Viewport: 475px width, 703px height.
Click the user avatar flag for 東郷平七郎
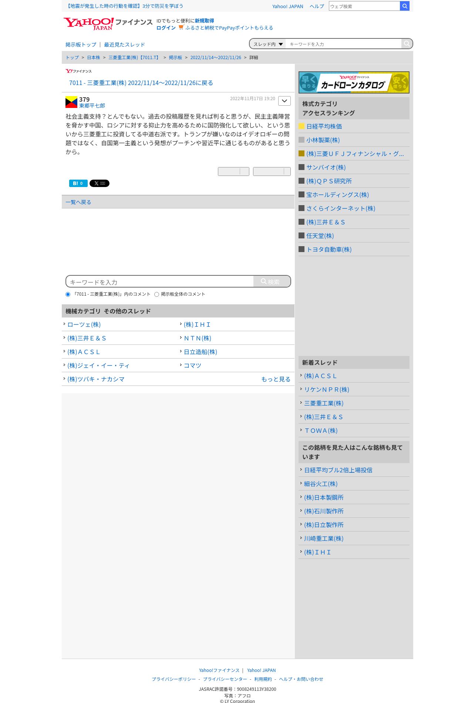[71, 102]
